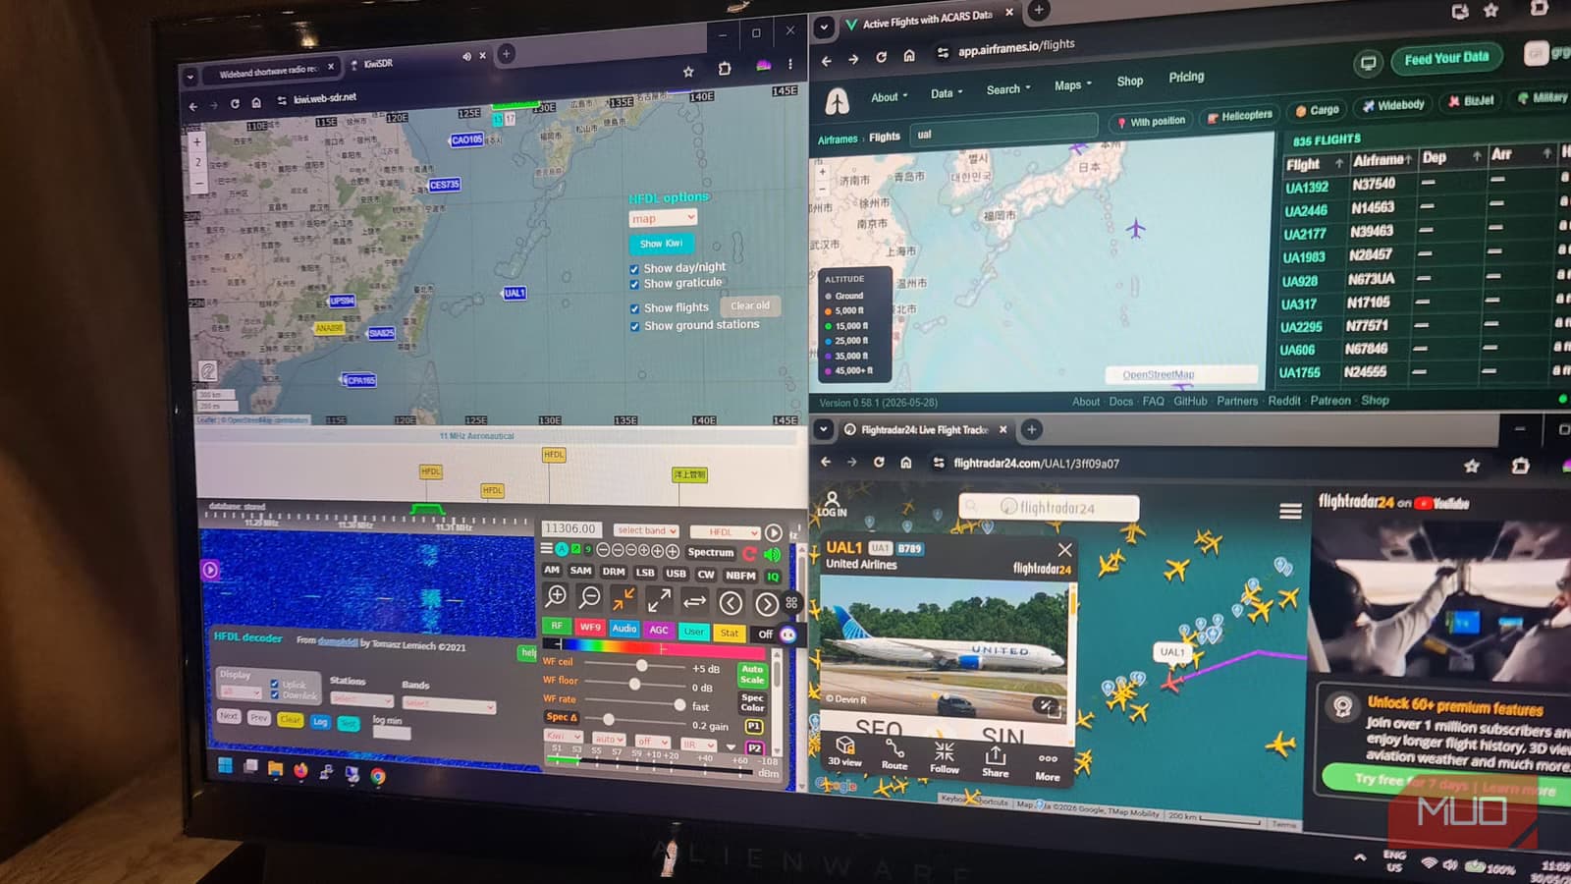
Task: Open the Pricing page on Airframes
Action: pyautogui.click(x=1186, y=77)
